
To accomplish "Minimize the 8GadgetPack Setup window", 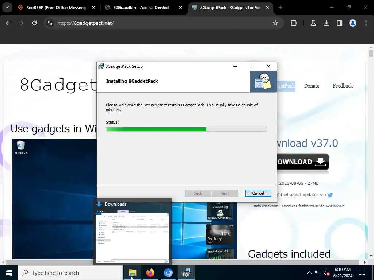I will 235,66.
